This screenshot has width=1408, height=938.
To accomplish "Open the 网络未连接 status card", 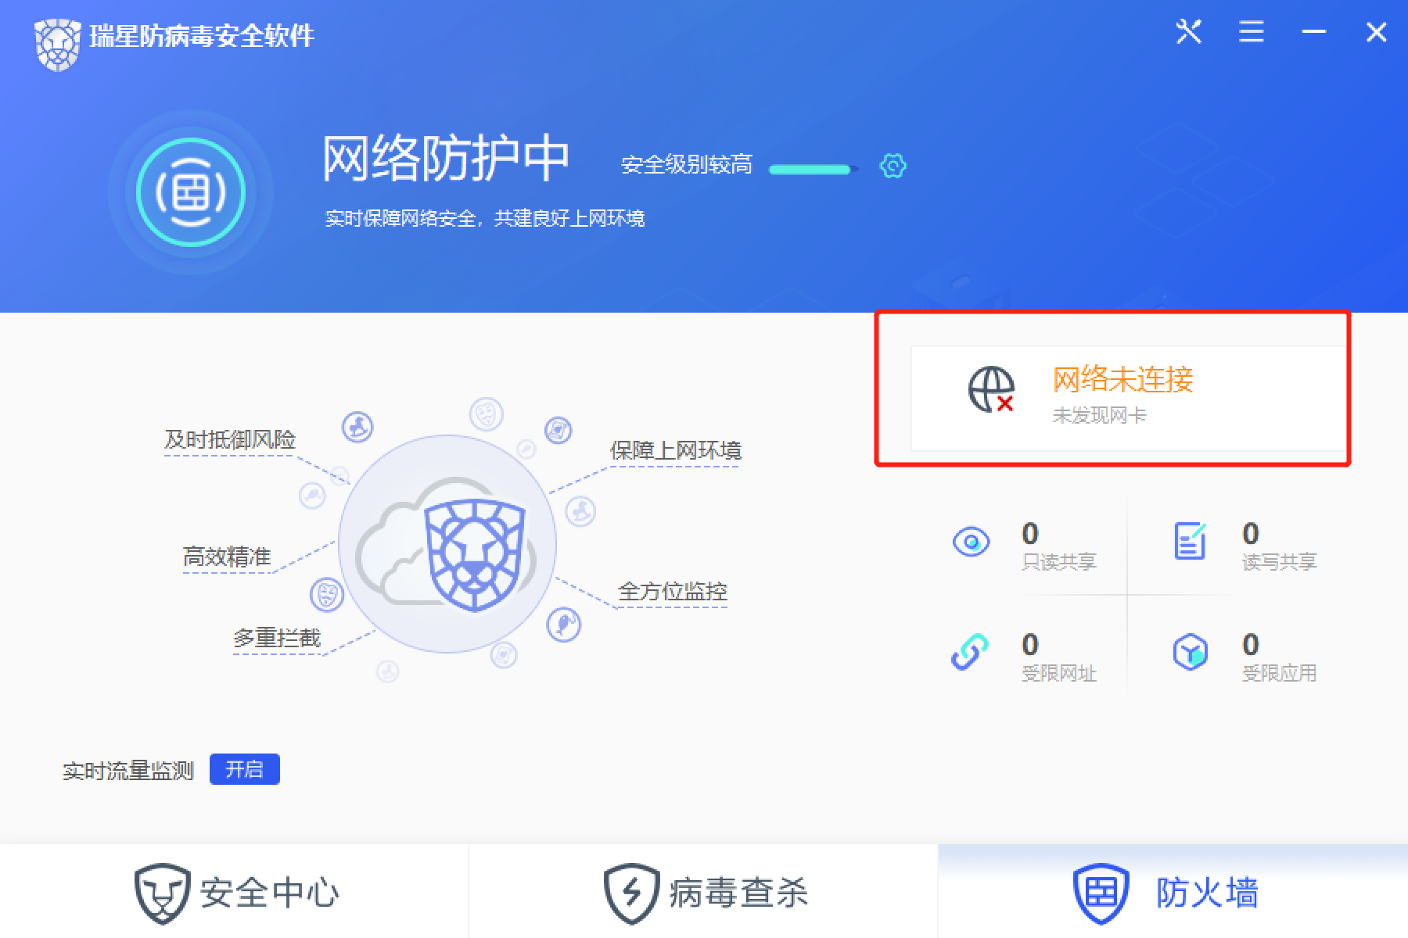I will pyautogui.click(x=1127, y=398).
